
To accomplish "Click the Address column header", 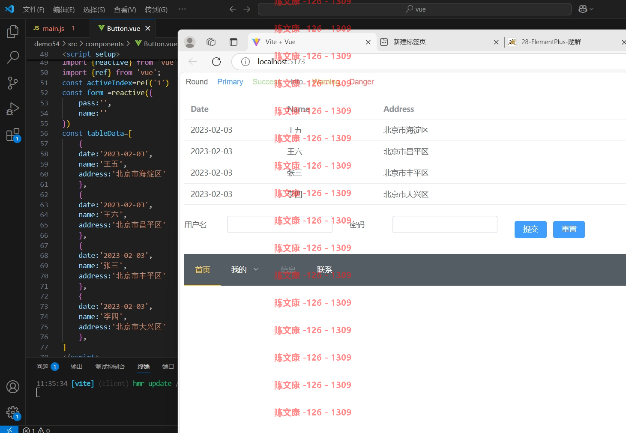I will point(399,109).
